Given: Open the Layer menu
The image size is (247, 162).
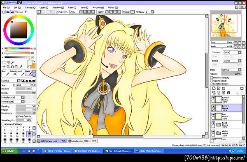Looking at the screenshot, I should pos(44,7).
